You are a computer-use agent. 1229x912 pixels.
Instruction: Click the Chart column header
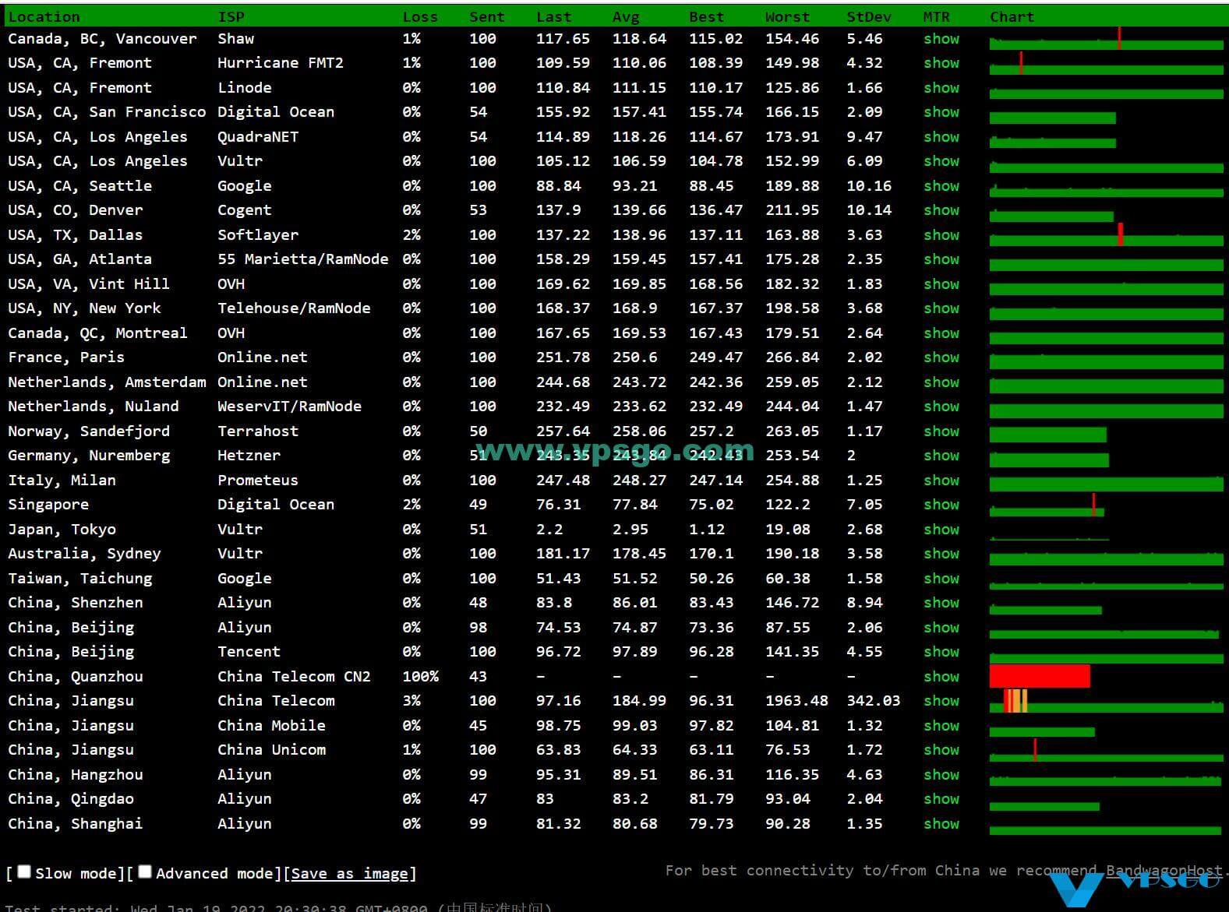click(x=1012, y=16)
